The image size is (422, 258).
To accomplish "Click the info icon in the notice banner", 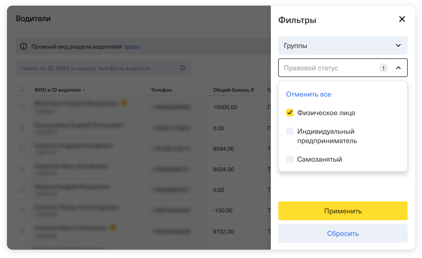I will (24, 46).
